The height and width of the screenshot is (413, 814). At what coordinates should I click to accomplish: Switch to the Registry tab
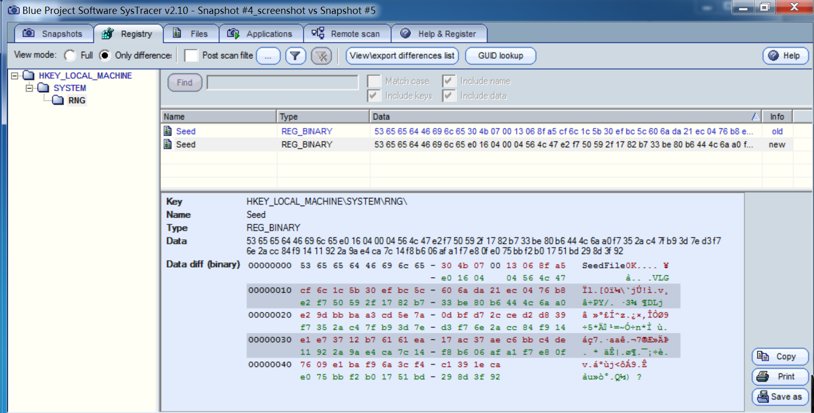point(128,34)
